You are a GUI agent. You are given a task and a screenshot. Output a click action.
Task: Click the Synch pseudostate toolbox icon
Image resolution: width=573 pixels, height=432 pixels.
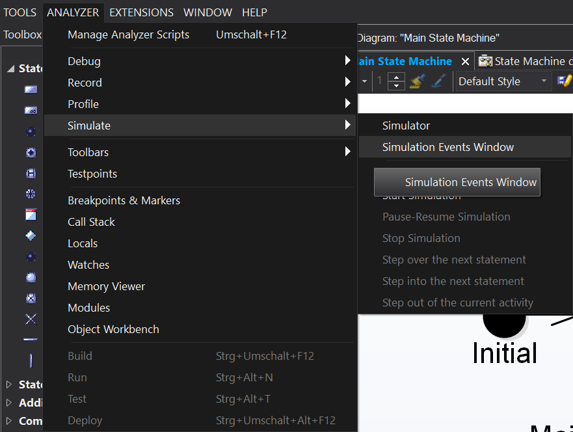[31, 194]
